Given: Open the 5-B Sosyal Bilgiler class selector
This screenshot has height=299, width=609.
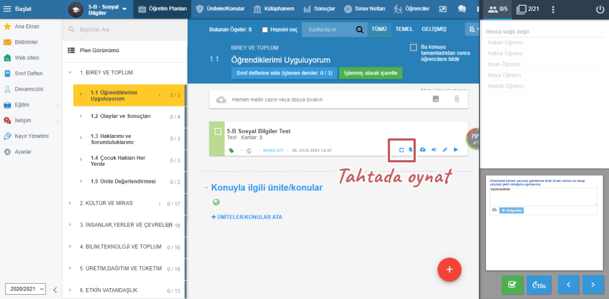Looking at the screenshot, I should 97,9.
